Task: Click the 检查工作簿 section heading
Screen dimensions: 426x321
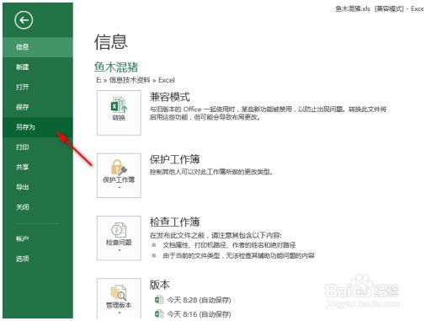Action: 174,222
